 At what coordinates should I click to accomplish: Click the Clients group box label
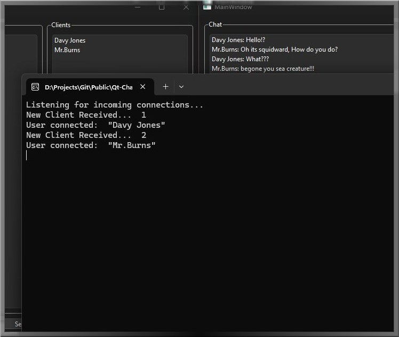pos(61,25)
